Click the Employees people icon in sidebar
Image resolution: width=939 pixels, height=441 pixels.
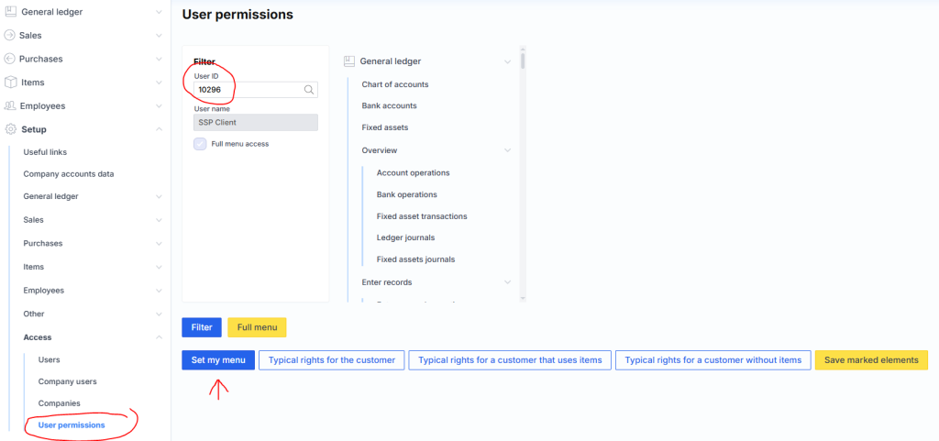pos(10,106)
